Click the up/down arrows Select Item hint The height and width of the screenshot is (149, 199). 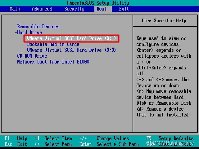click(53, 138)
